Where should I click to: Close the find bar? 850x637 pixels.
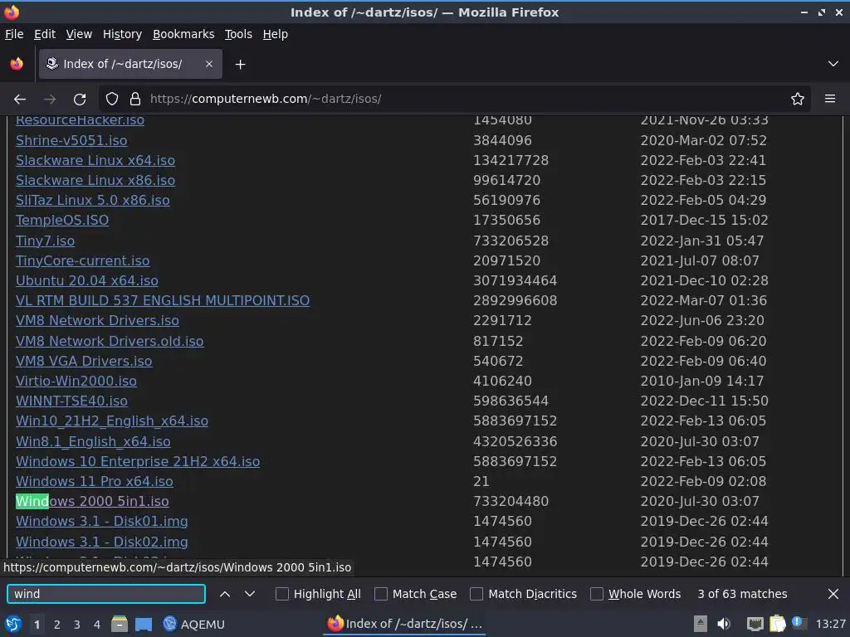833,594
